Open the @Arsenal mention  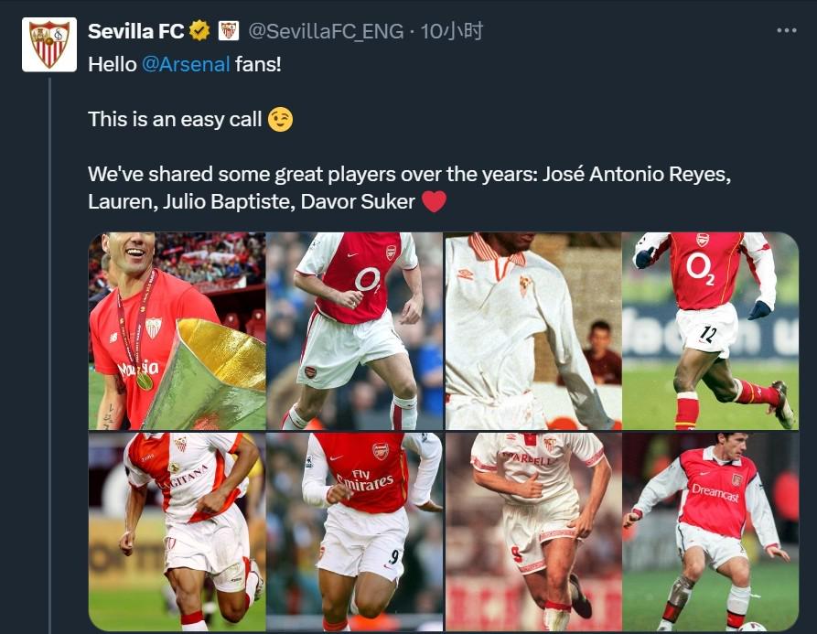tap(186, 66)
